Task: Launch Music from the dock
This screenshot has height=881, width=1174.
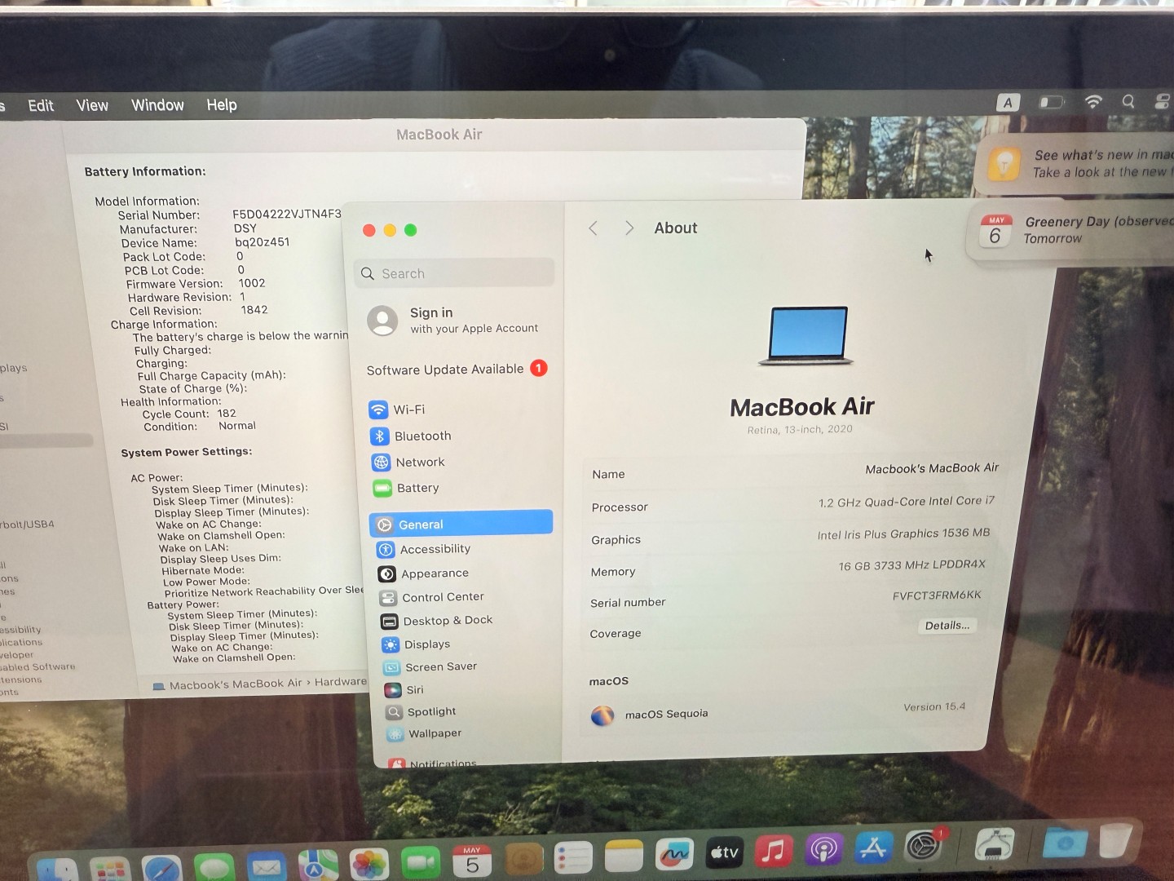Action: pos(774,851)
